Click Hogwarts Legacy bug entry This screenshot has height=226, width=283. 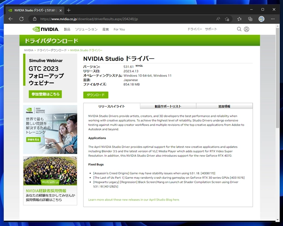click(x=166, y=184)
